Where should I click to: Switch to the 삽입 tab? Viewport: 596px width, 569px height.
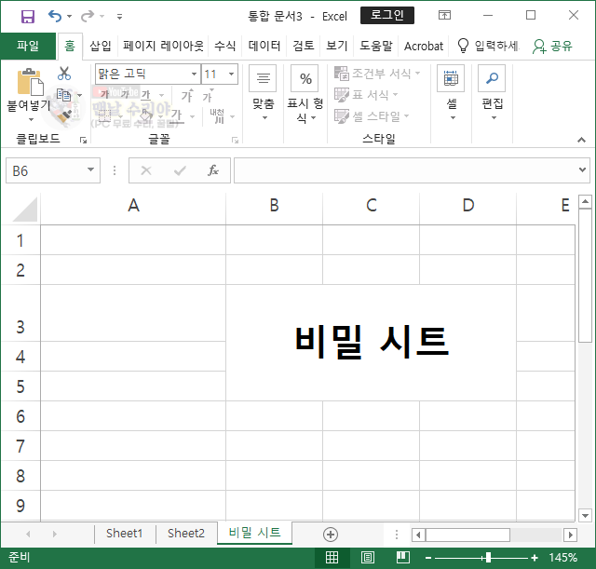pyautogui.click(x=101, y=46)
